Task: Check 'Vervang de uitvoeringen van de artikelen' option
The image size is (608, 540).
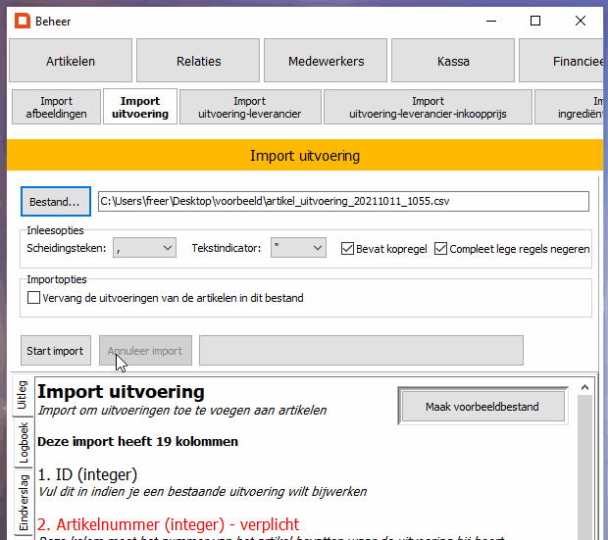Action: (35, 298)
